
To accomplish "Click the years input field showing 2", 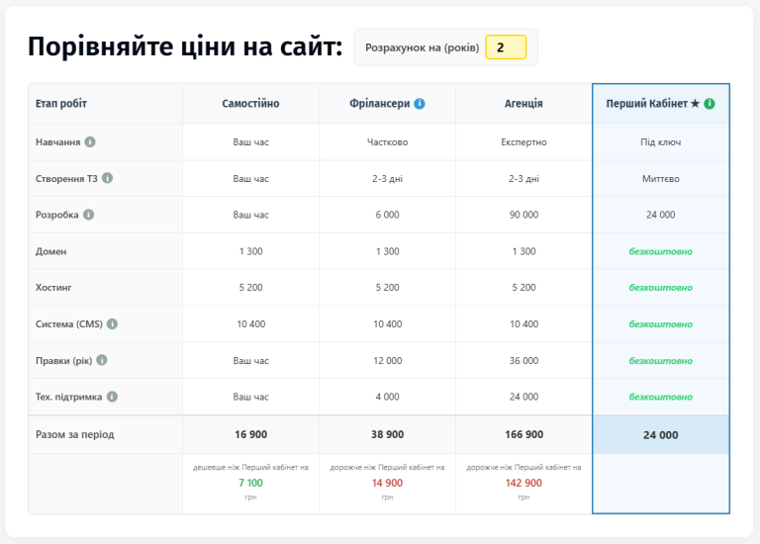I will pos(506,47).
